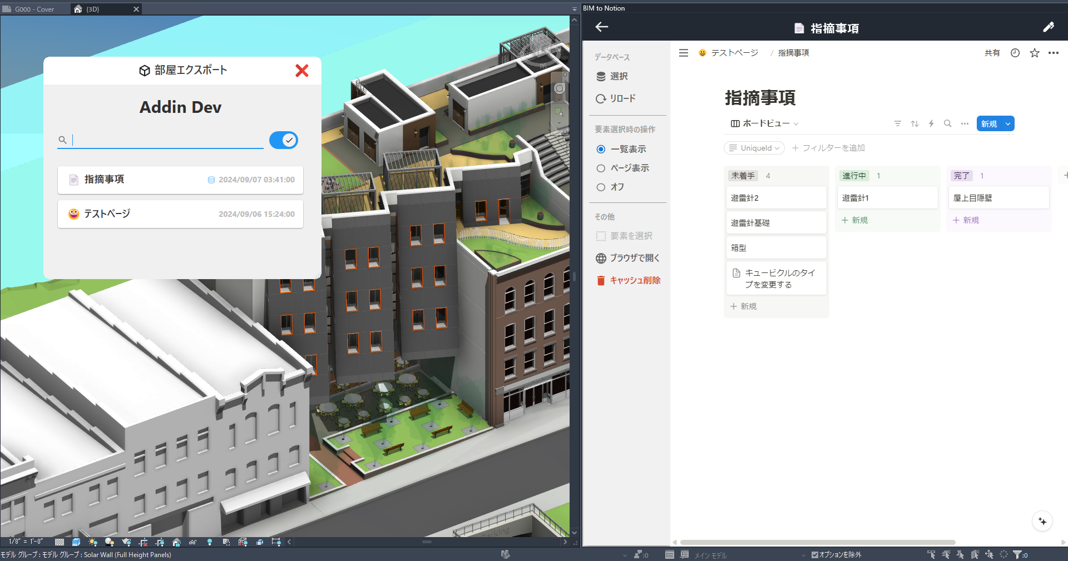This screenshot has height=561, width=1068.
Task: Open the 箱型 card
Action: click(x=777, y=248)
